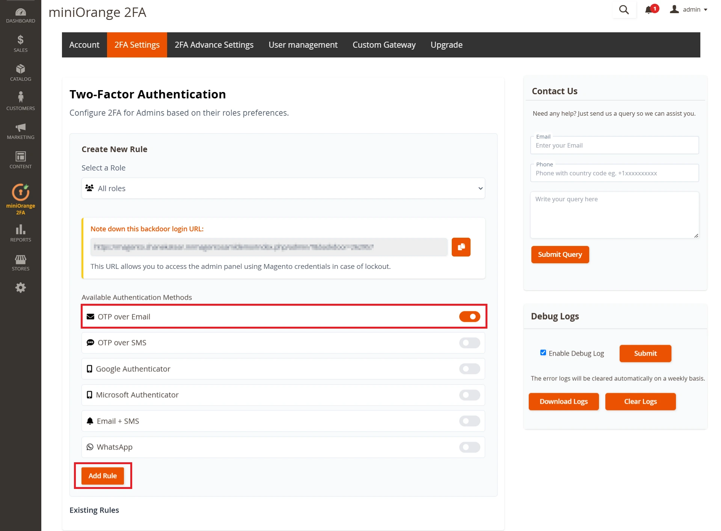Open the Reports sidebar menu
Viewport: 721px width, 531px height.
pyautogui.click(x=21, y=233)
